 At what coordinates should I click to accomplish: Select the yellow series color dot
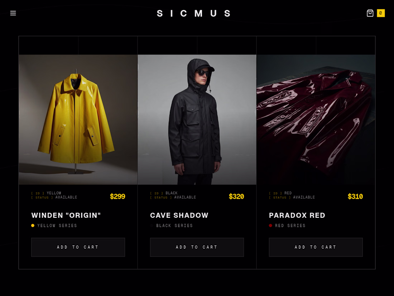[33, 226]
